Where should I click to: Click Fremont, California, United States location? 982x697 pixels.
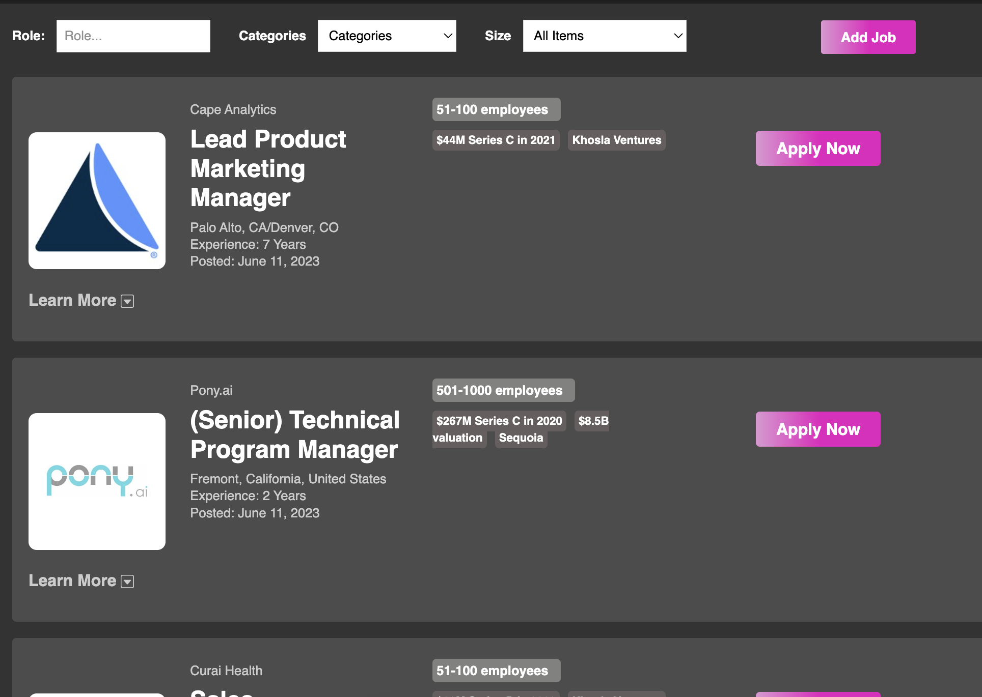(x=288, y=479)
